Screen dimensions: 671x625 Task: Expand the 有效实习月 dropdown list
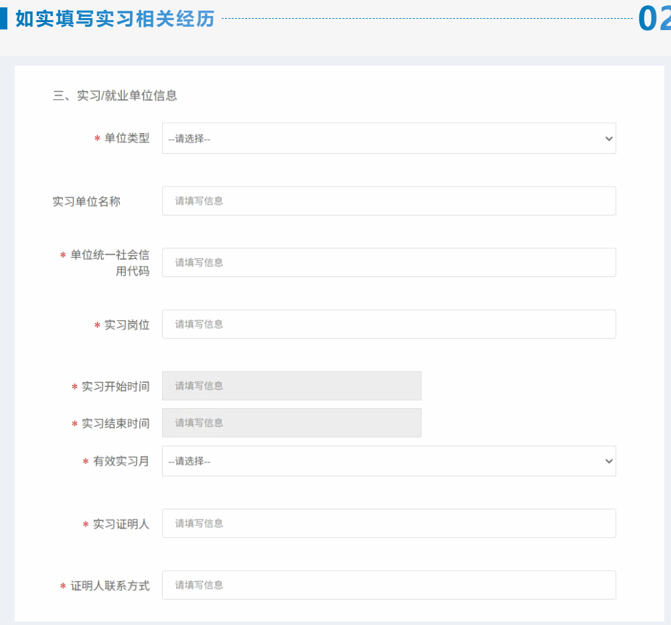(x=388, y=461)
